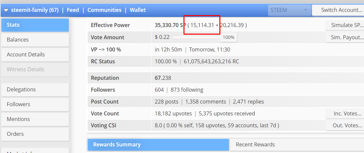Click the 35,330.70 SP effective power value

pos(170,25)
